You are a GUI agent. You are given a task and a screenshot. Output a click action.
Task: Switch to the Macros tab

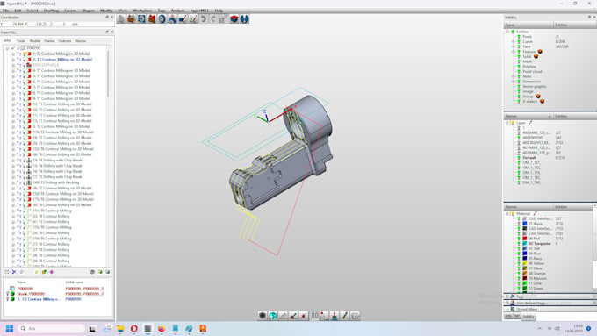pyautogui.click(x=81, y=40)
